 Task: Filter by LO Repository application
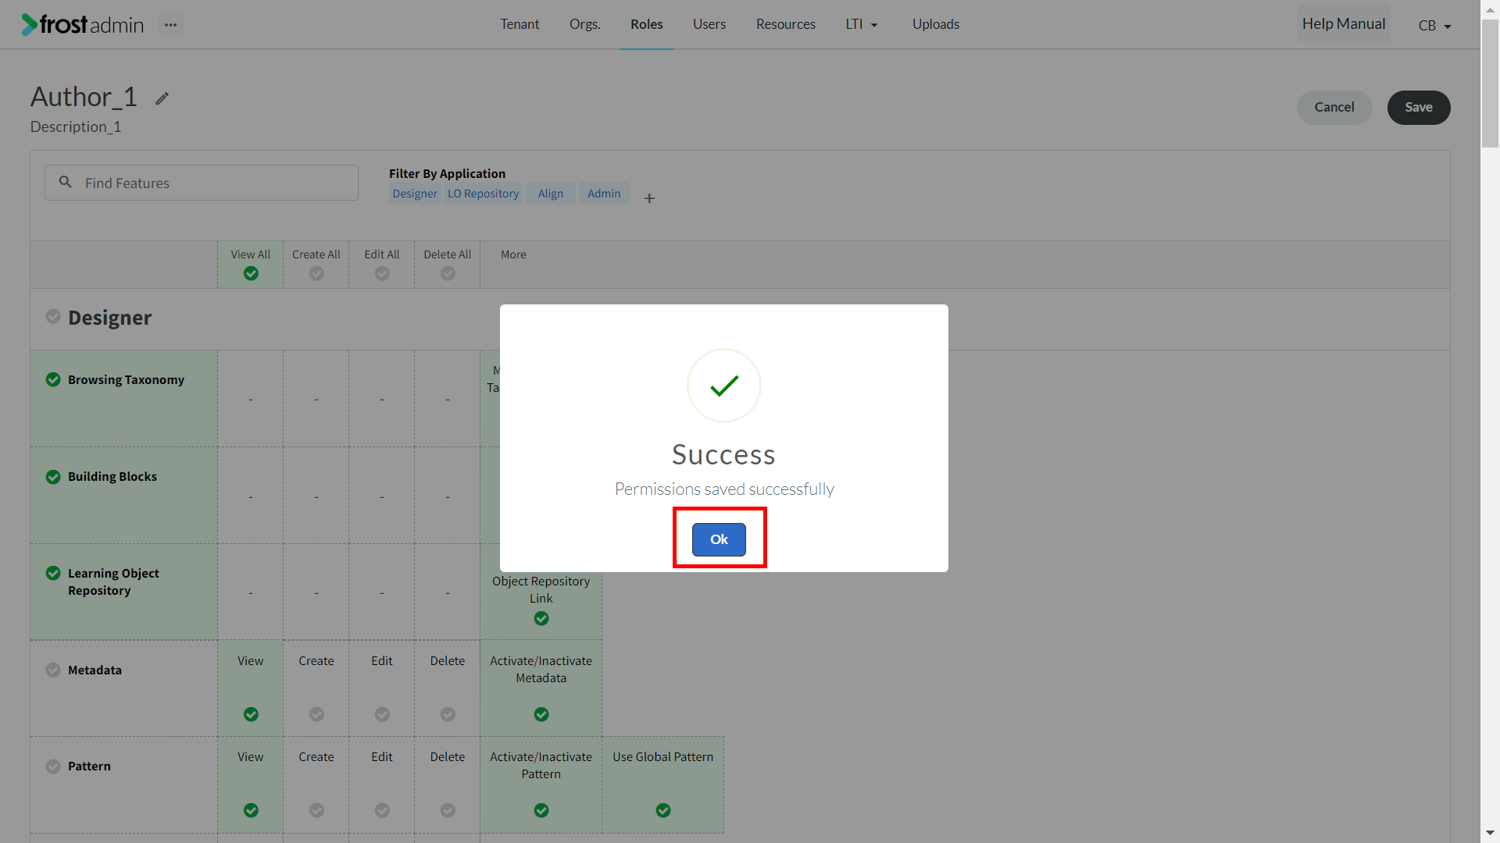[483, 194]
